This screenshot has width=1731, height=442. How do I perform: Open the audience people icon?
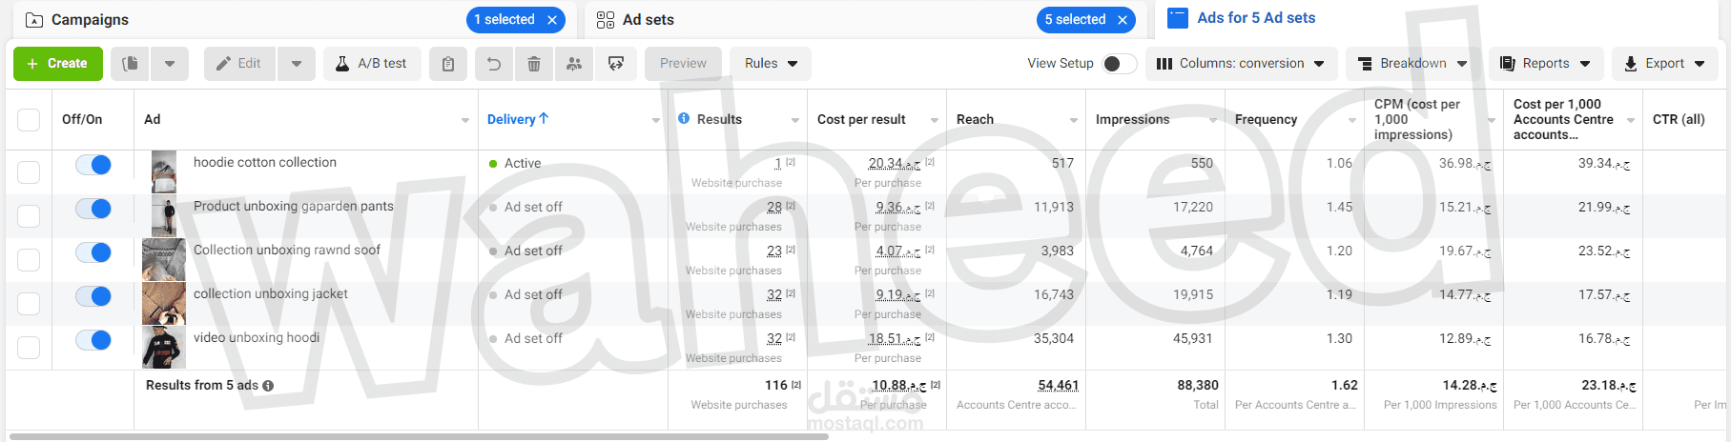pyautogui.click(x=574, y=64)
